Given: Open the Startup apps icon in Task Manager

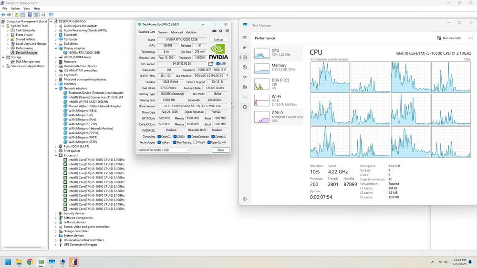Looking at the screenshot, I should tap(245, 77).
